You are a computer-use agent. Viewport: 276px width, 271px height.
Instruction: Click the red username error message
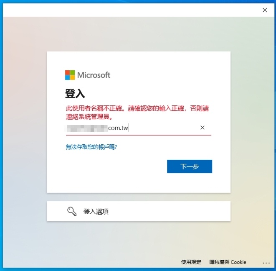(137, 112)
